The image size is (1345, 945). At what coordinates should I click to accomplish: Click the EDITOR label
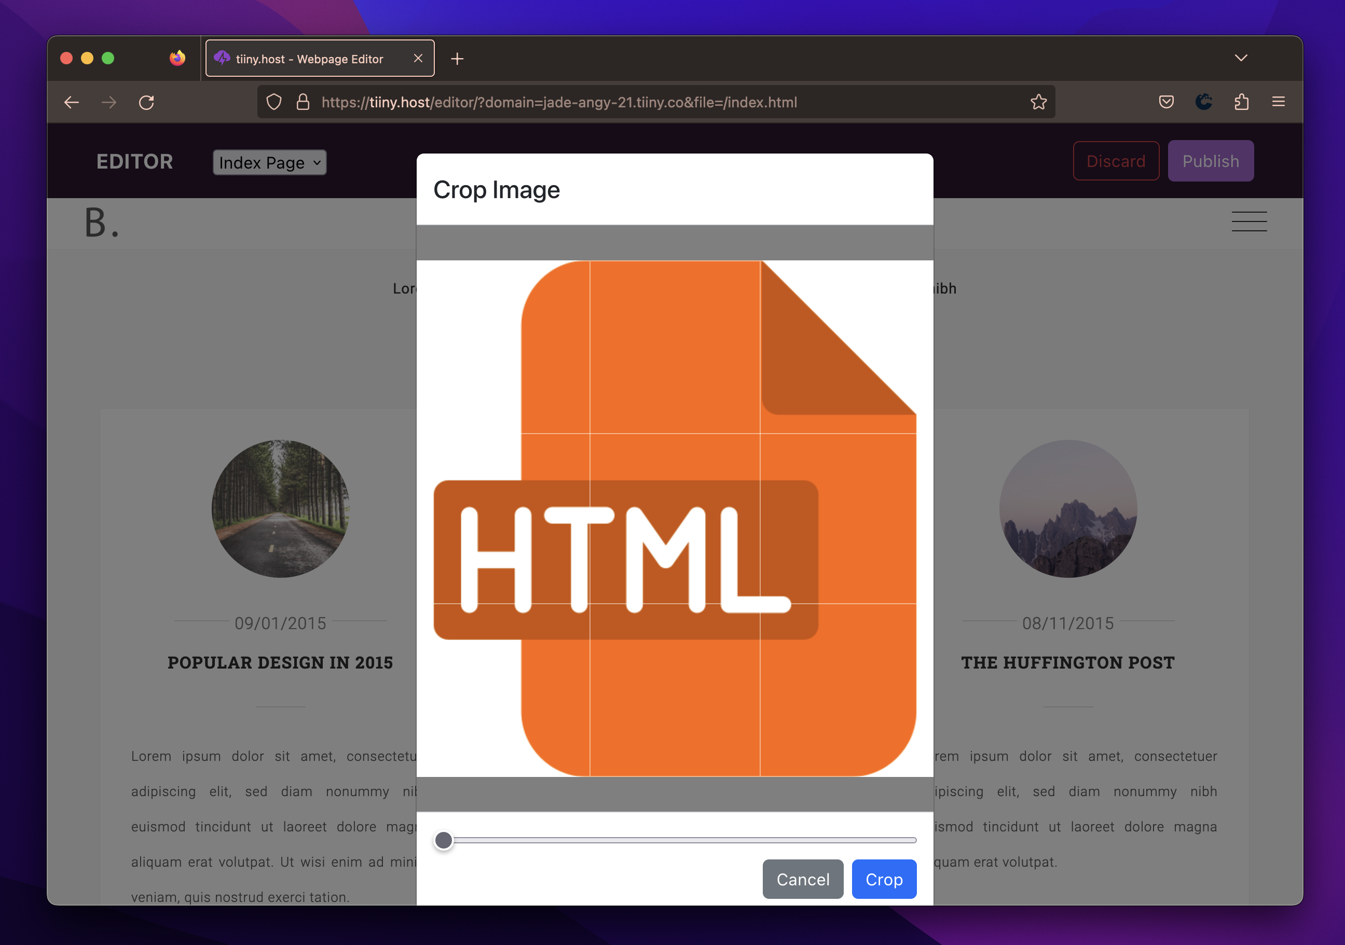(135, 161)
